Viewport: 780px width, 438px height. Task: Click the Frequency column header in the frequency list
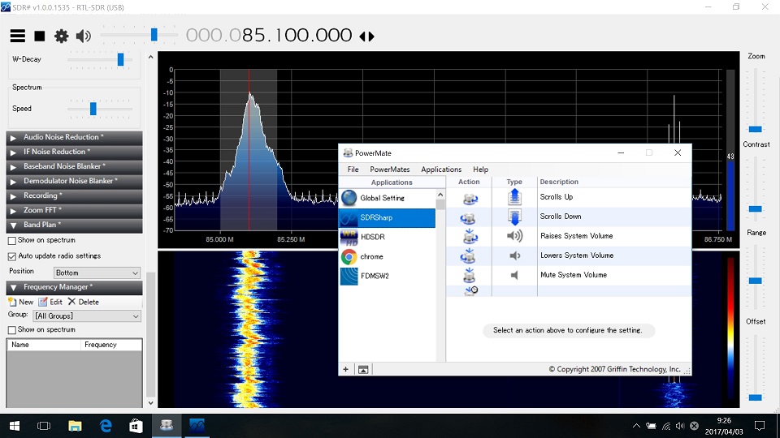point(111,345)
